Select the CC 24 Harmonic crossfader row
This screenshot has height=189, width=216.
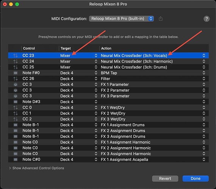(108, 61)
